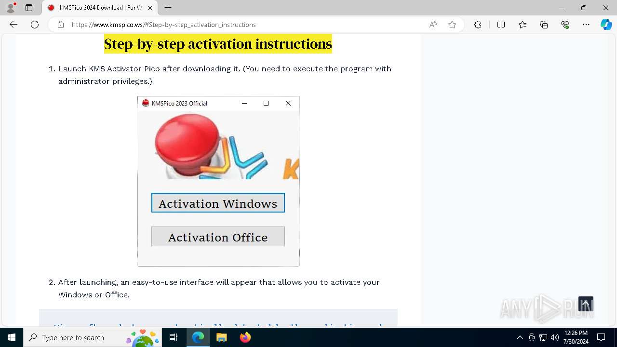Show hidden tray icons
Image resolution: width=617 pixels, height=347 pixels.
[x=520, y=337]
